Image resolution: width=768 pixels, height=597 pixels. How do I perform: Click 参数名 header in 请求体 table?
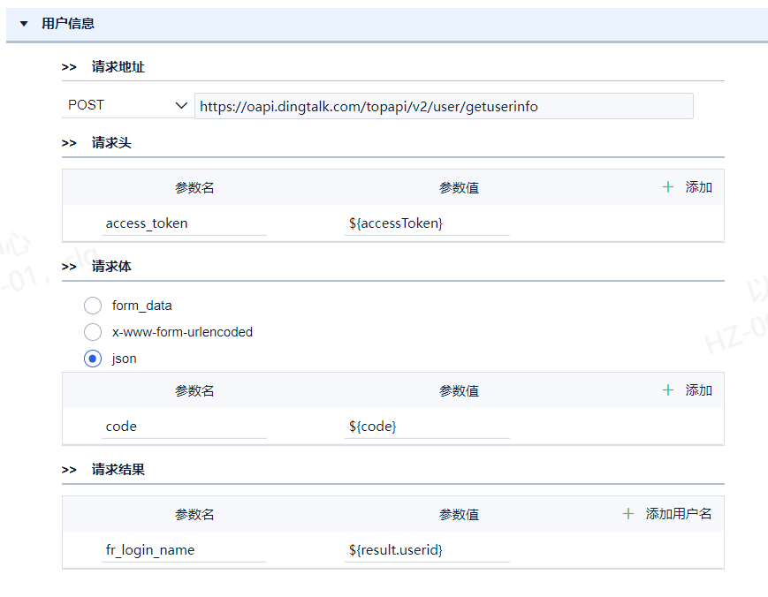[x=194, y=390]
